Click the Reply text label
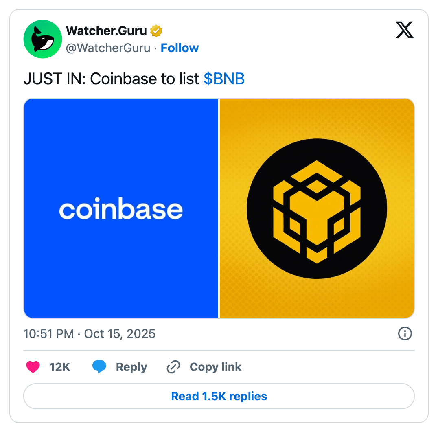This screenshot has width=438, height=434. [131, 367]
